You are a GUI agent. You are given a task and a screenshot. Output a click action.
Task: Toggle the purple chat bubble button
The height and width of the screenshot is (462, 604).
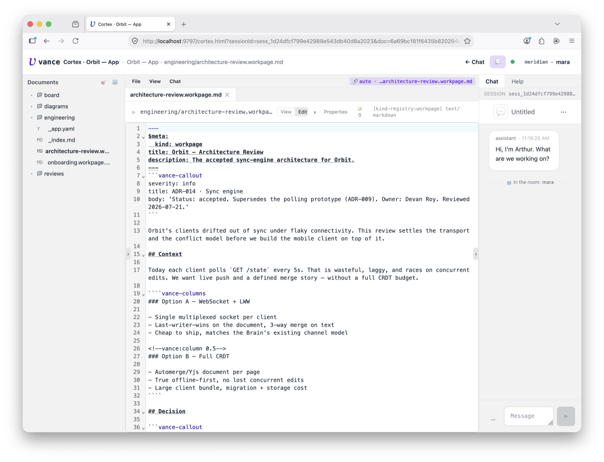click(498, 62)
